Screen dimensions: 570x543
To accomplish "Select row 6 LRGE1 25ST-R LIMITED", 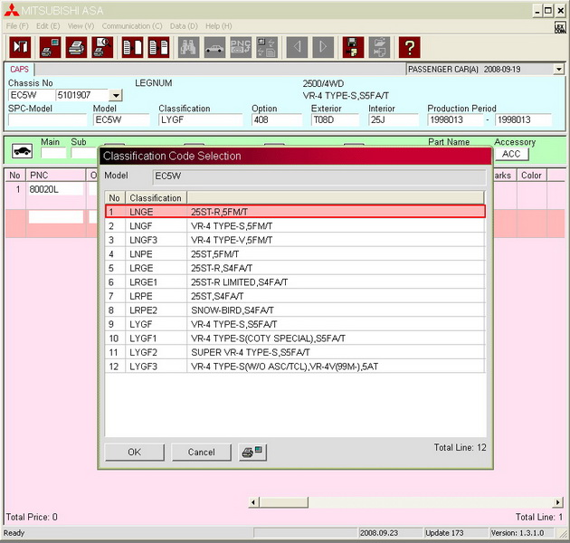I will [295, 282].
